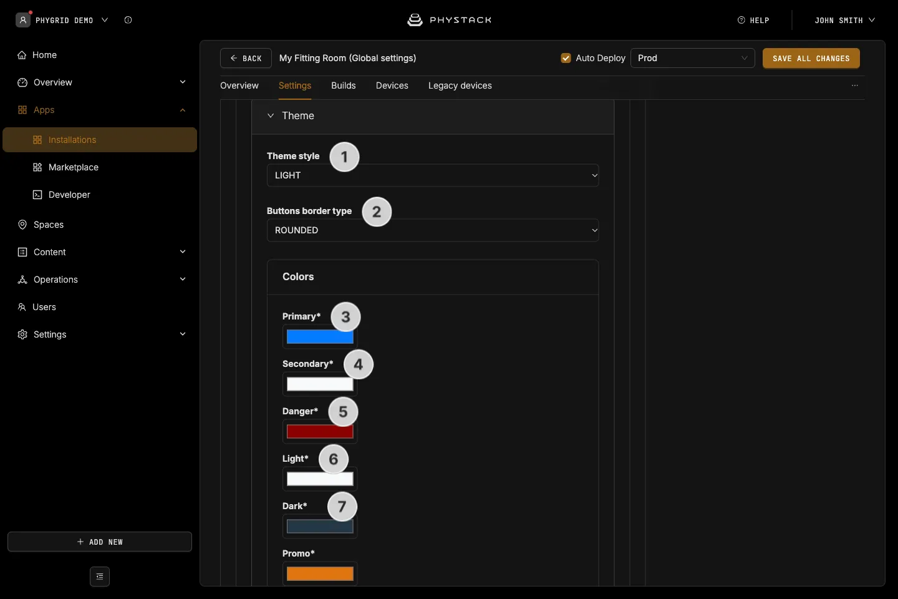Open the Primary color swatch picker
Image resolution: width=898 pixels, height=599 pixels.
(x=320, y=337)
